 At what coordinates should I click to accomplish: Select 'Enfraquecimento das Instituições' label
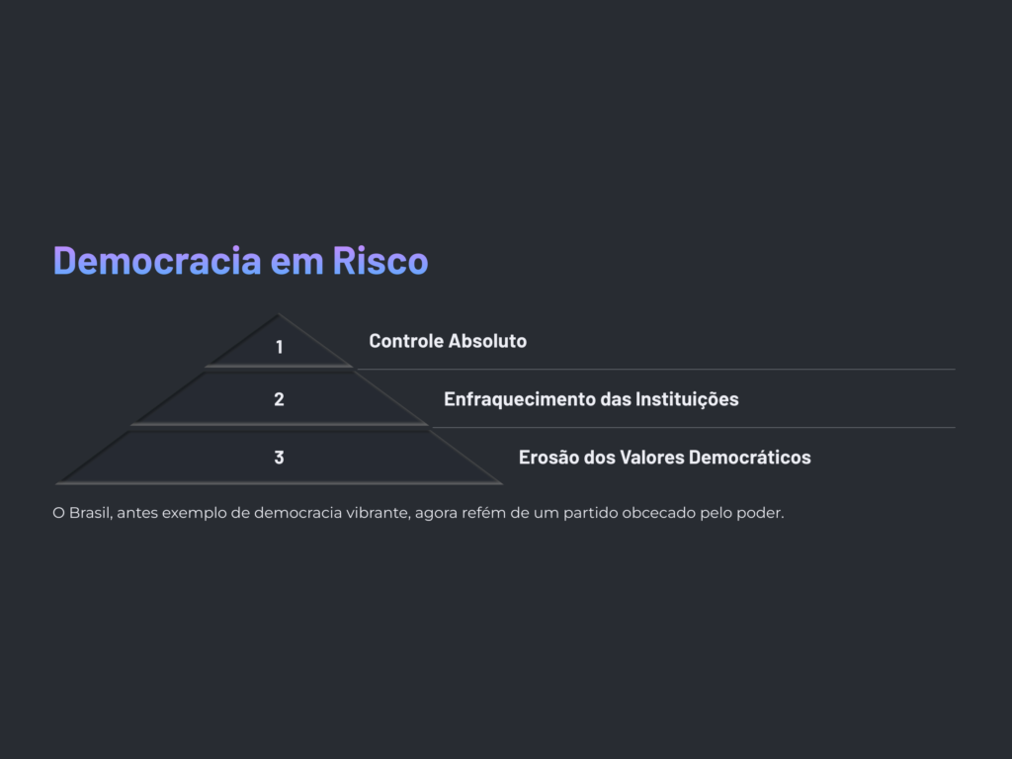591,399
